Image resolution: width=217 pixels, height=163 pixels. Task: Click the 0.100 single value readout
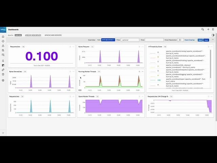[41, 56]
